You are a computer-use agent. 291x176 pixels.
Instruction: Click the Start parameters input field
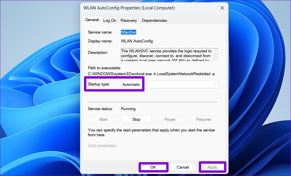[x=173, y=146]
